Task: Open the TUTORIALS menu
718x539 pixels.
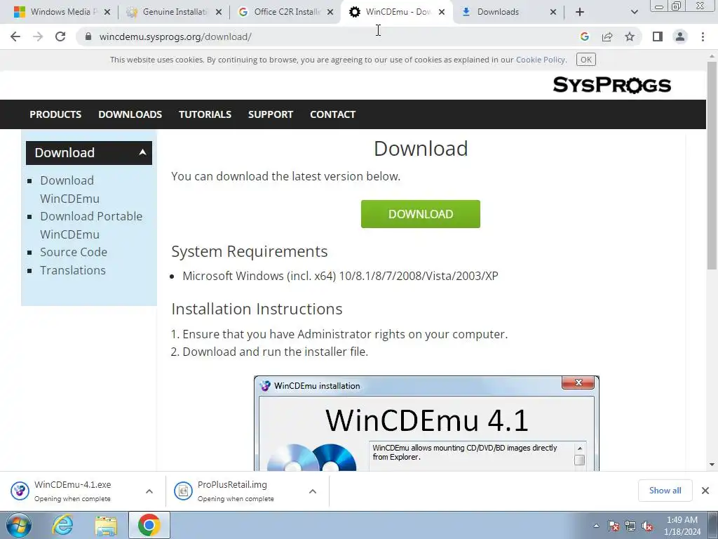Action: (x=205, y=114)
